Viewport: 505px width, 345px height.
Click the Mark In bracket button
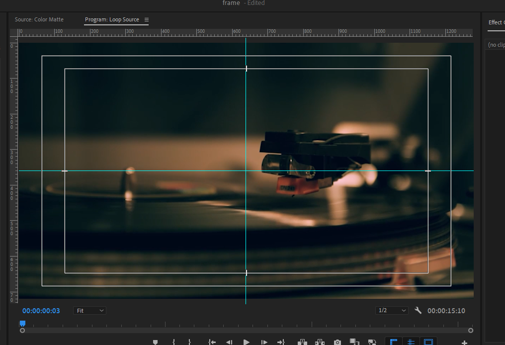(x=173, y=342)
